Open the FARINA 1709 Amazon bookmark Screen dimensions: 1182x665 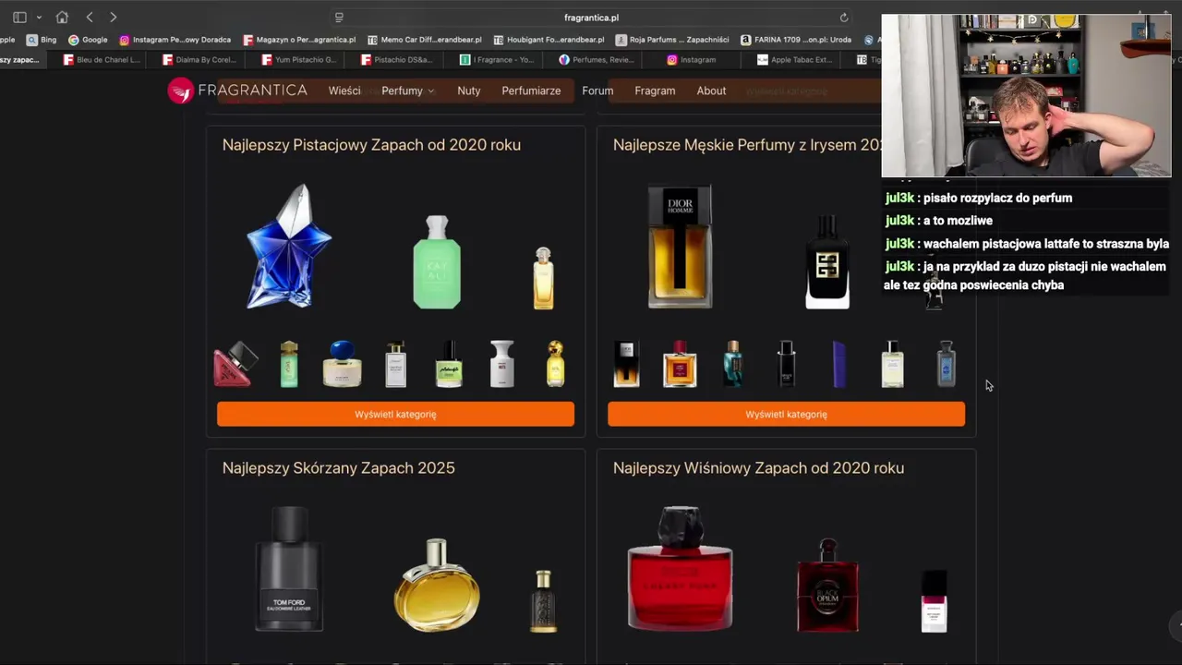point(795,40)
